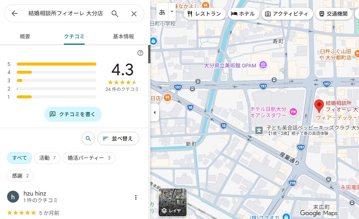This screenshot has width=359, height=219.
Task: Click the back arrow in search box
Action: 15,14
